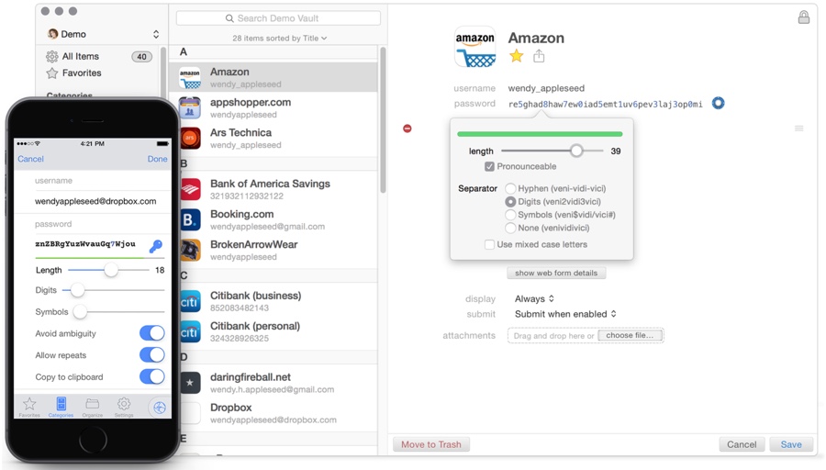Open Settings tab on iPhone
This screenshot has height=470, width=826.
[x=124, y=407]
